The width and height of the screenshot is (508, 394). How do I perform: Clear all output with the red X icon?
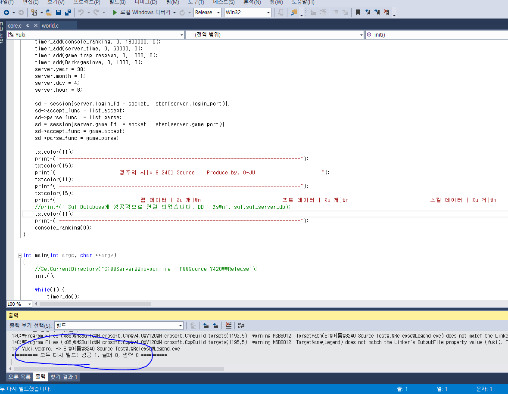pos(228,326)
